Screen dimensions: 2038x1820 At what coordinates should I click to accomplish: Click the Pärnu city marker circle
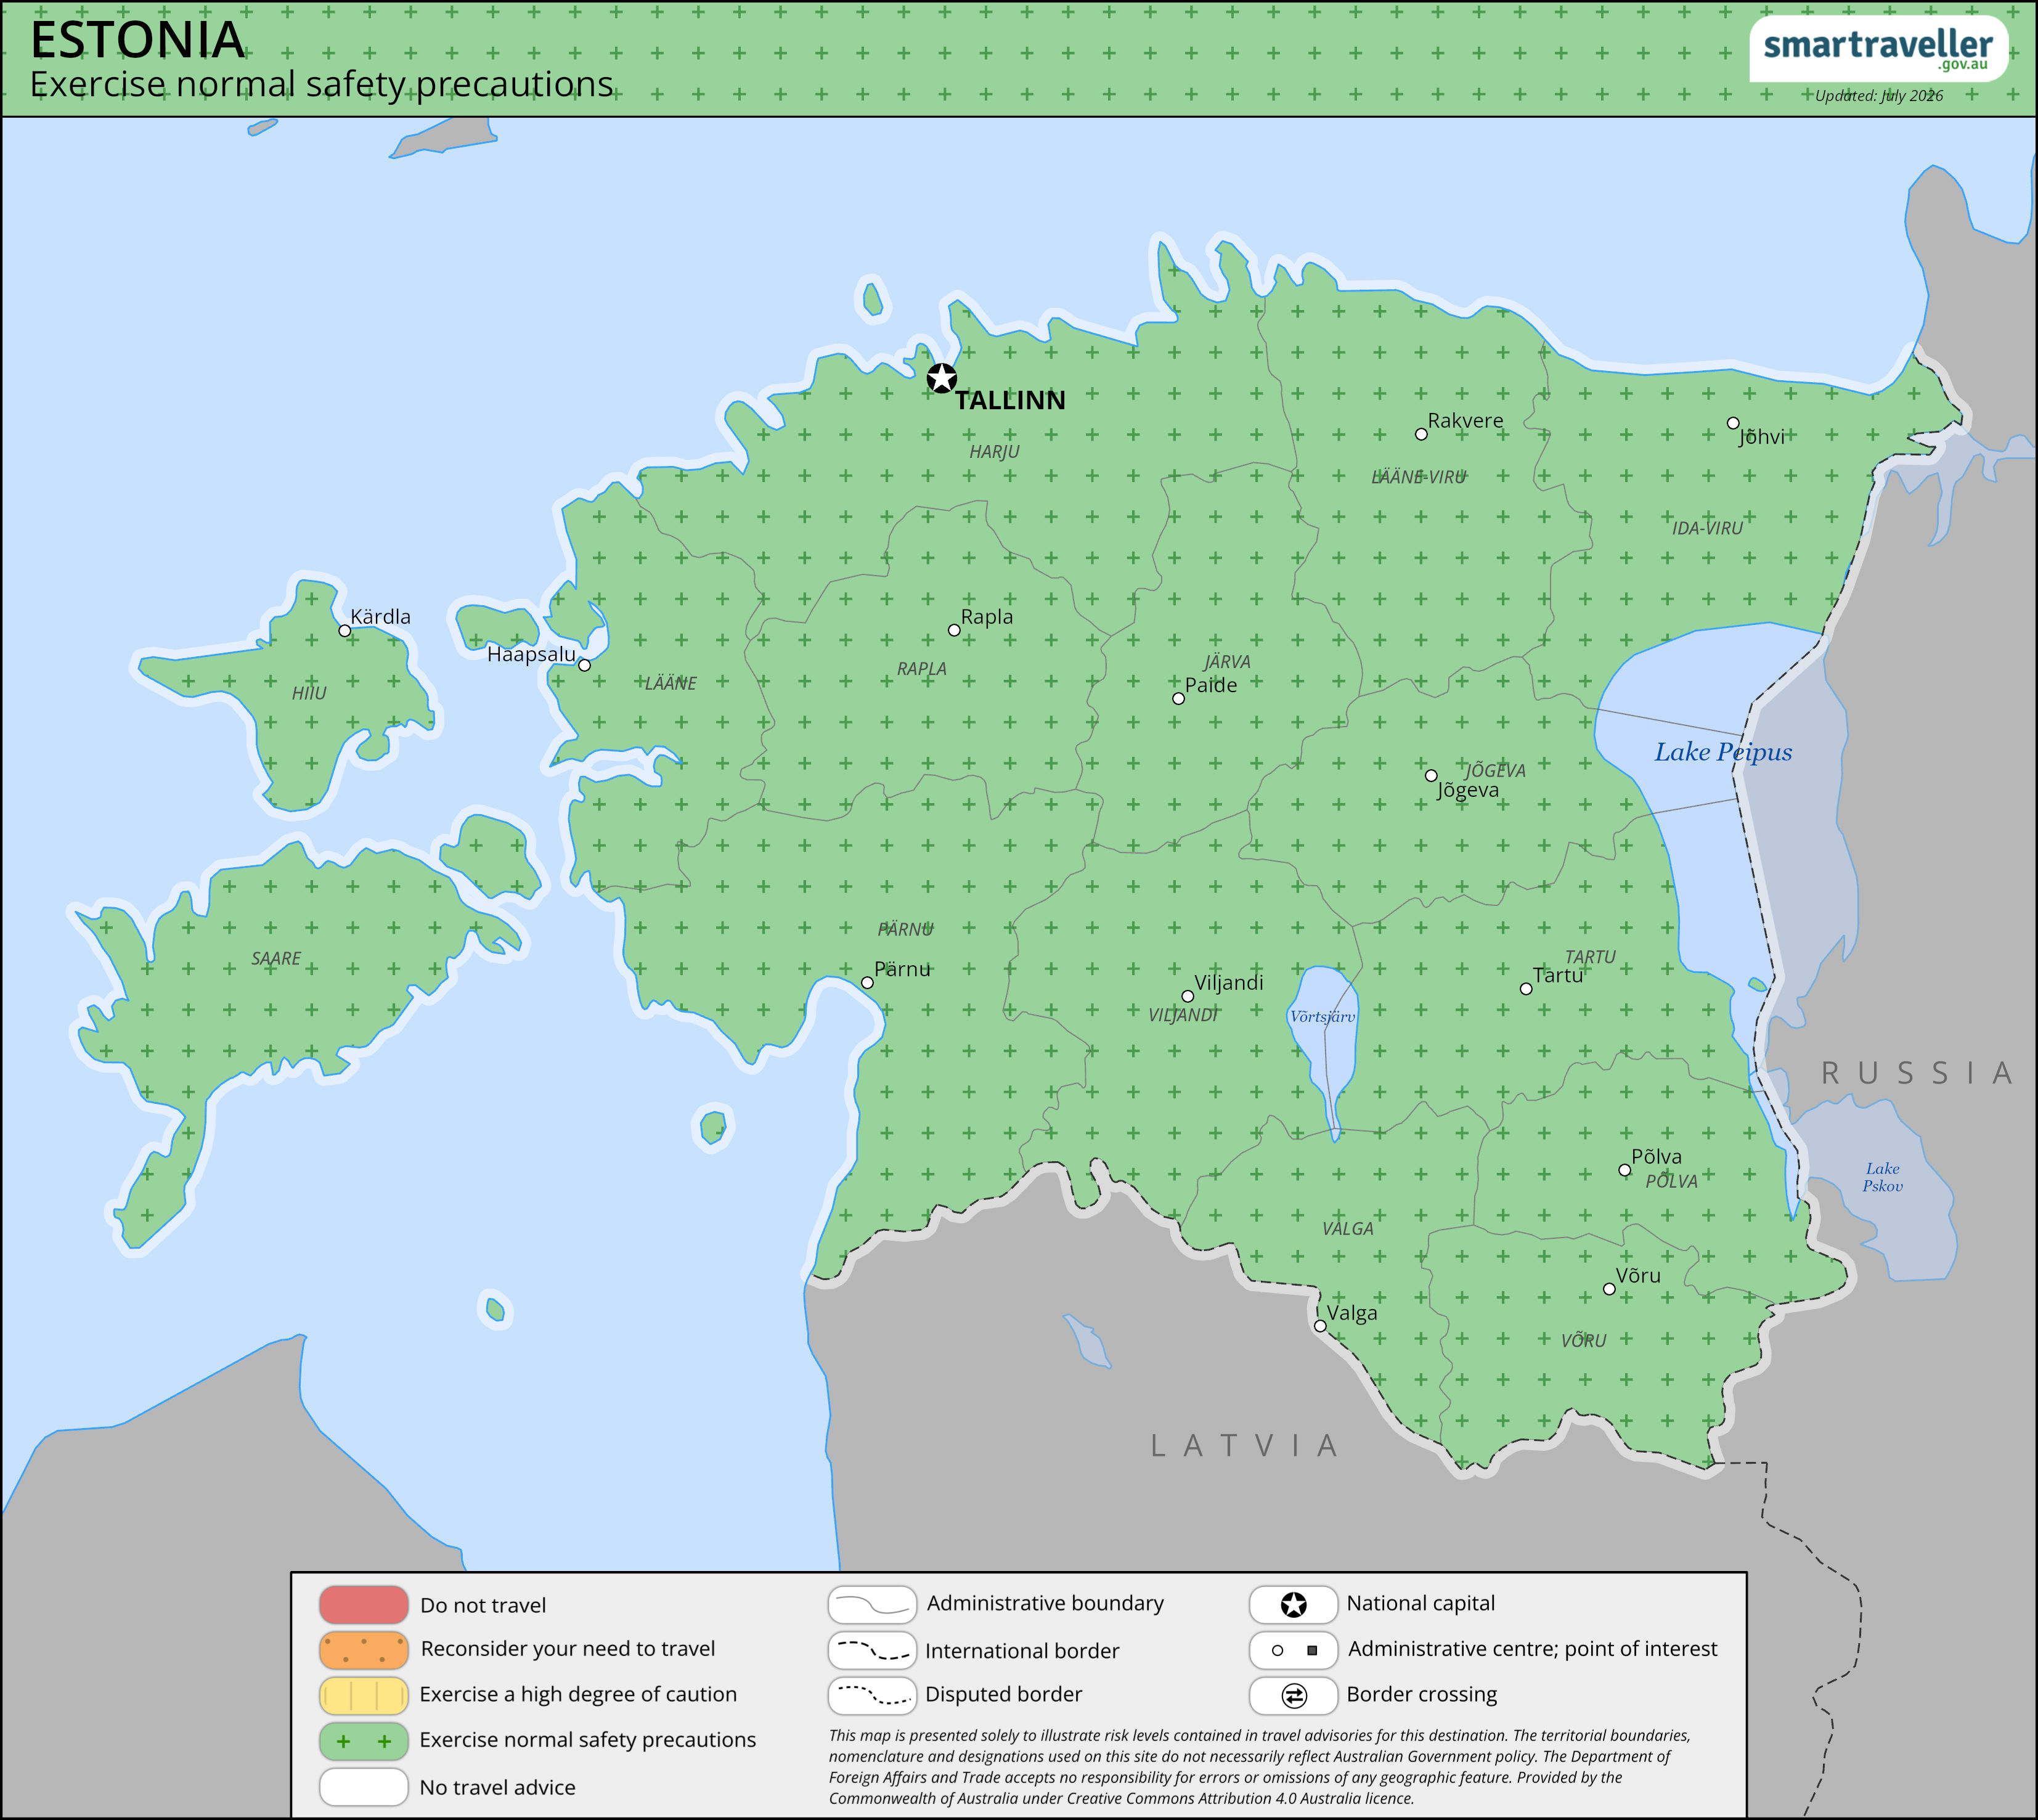click(867, 983)
